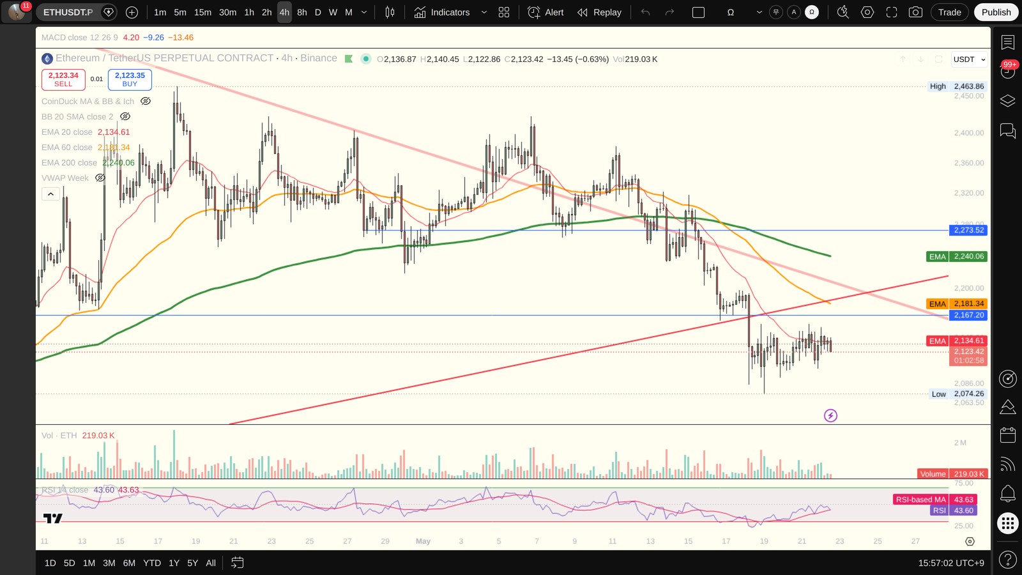Set range to 1M

point(89,563)
